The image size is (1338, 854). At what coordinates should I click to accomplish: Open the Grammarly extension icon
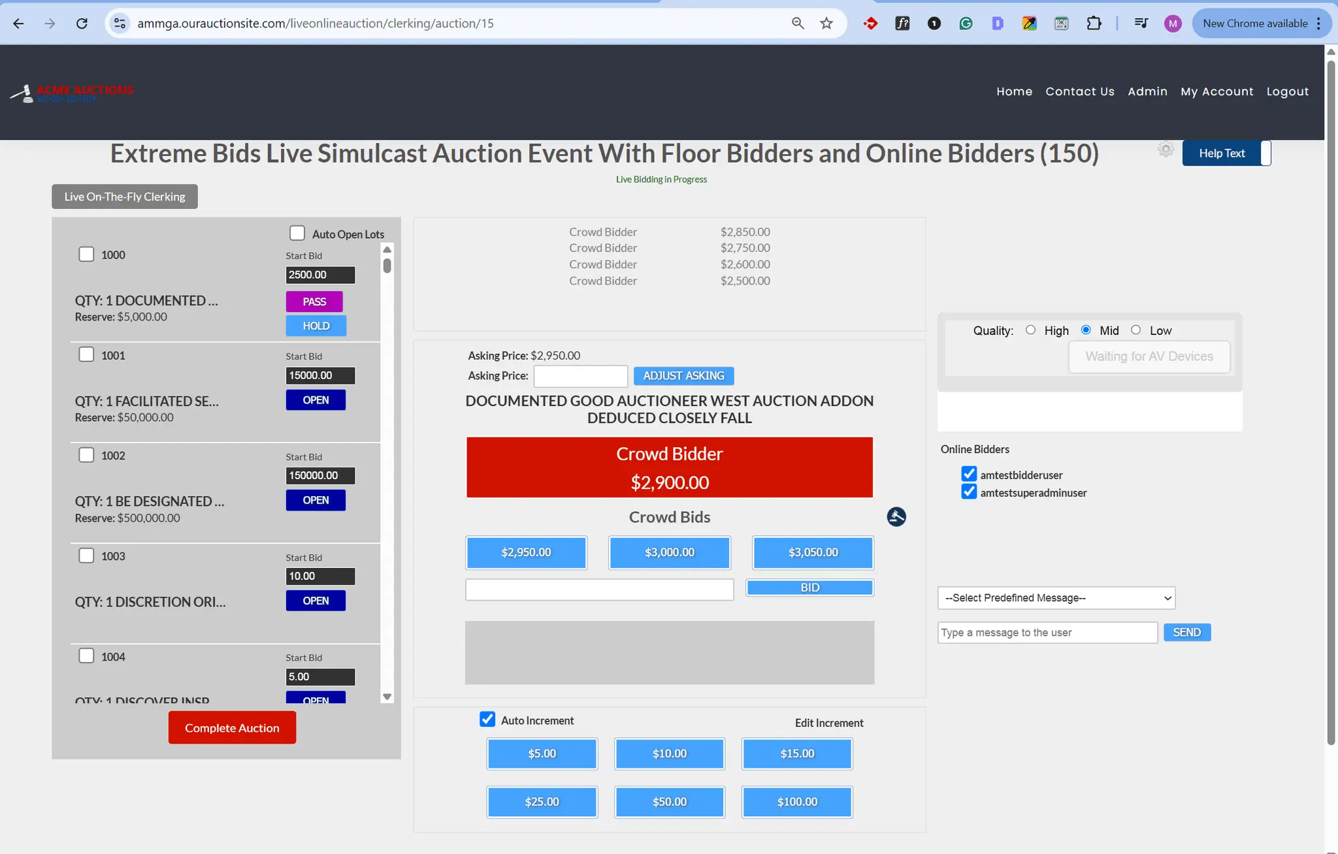click(966, 24)
